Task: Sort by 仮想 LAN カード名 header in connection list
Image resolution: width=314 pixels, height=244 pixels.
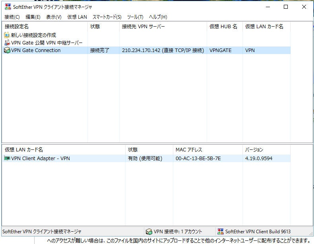Action: (266, 26)
